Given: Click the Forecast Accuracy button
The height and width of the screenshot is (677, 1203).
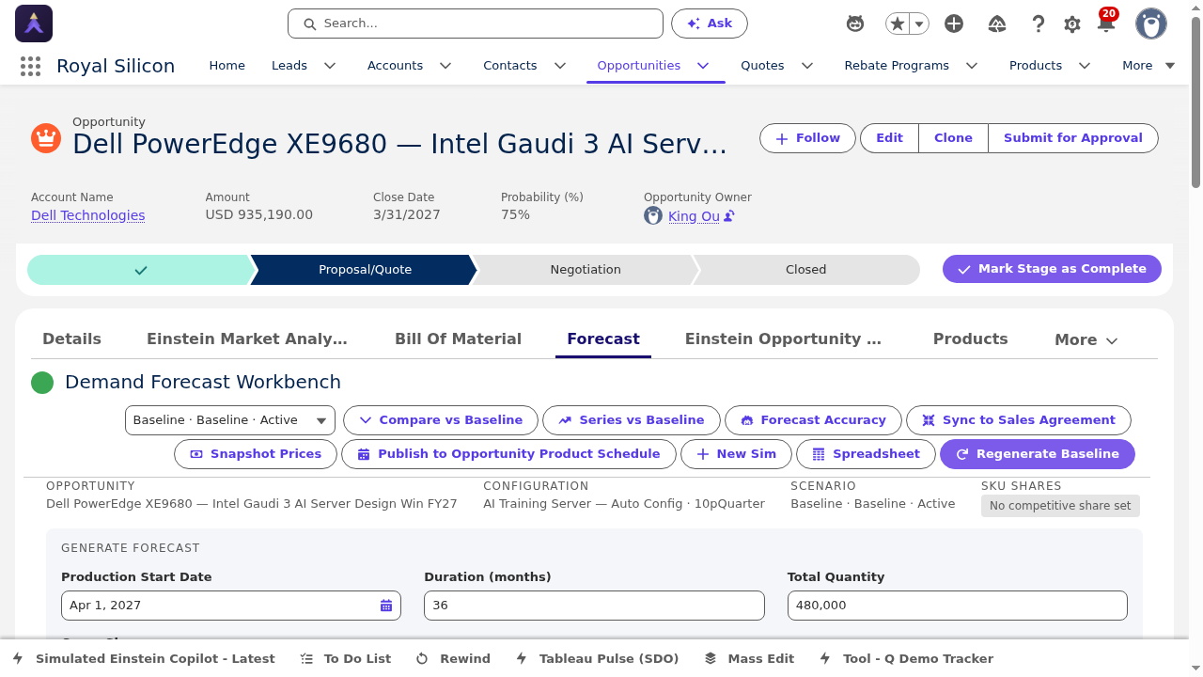Looking at the screenshot, I should [x=813, y=420].
